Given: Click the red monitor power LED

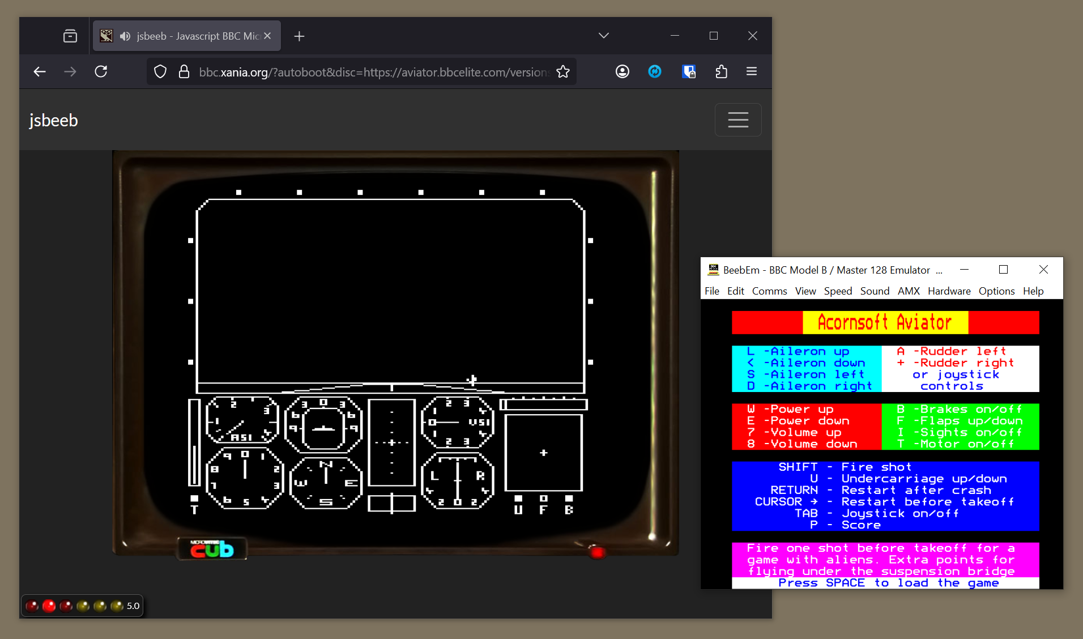Looking at the screenshot, I should [597, 551].
